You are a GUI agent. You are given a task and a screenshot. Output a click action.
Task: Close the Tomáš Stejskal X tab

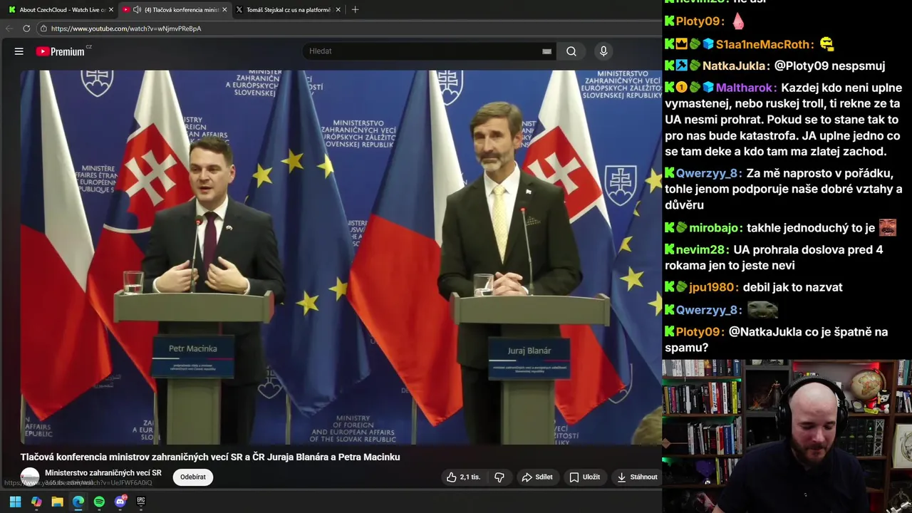click(338, 10)
